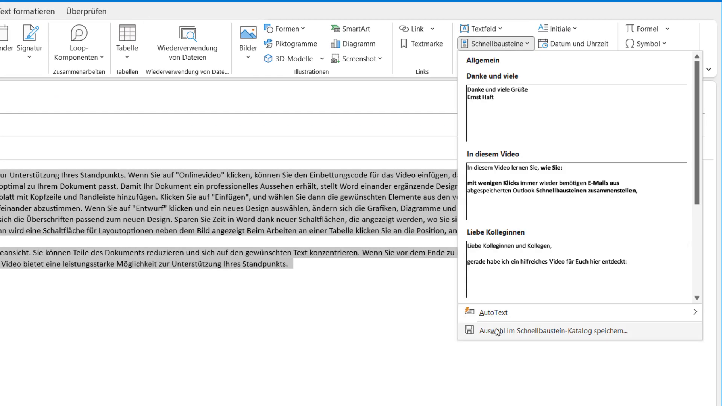Click Auswahl im Schnellbaustein-Katalog speichern
The height and width of the screenshot is (406, 722).
click(553, 331)
